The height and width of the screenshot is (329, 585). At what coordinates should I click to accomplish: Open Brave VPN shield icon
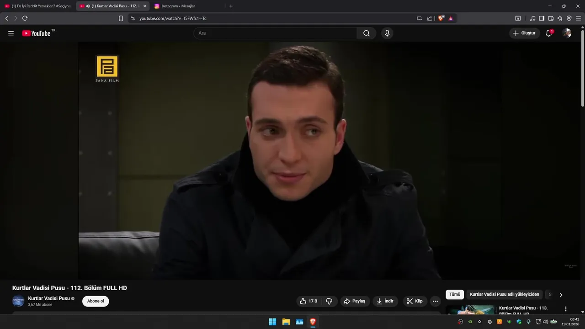coord(569,18)
